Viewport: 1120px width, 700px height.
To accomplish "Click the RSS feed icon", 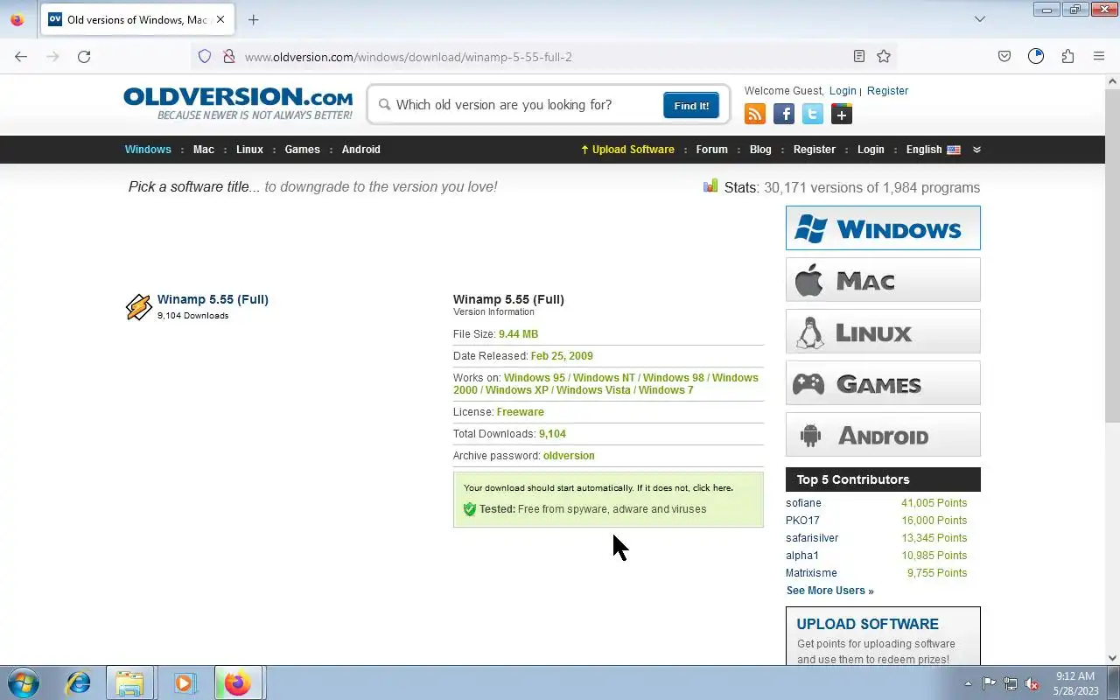I will (755, 114).
